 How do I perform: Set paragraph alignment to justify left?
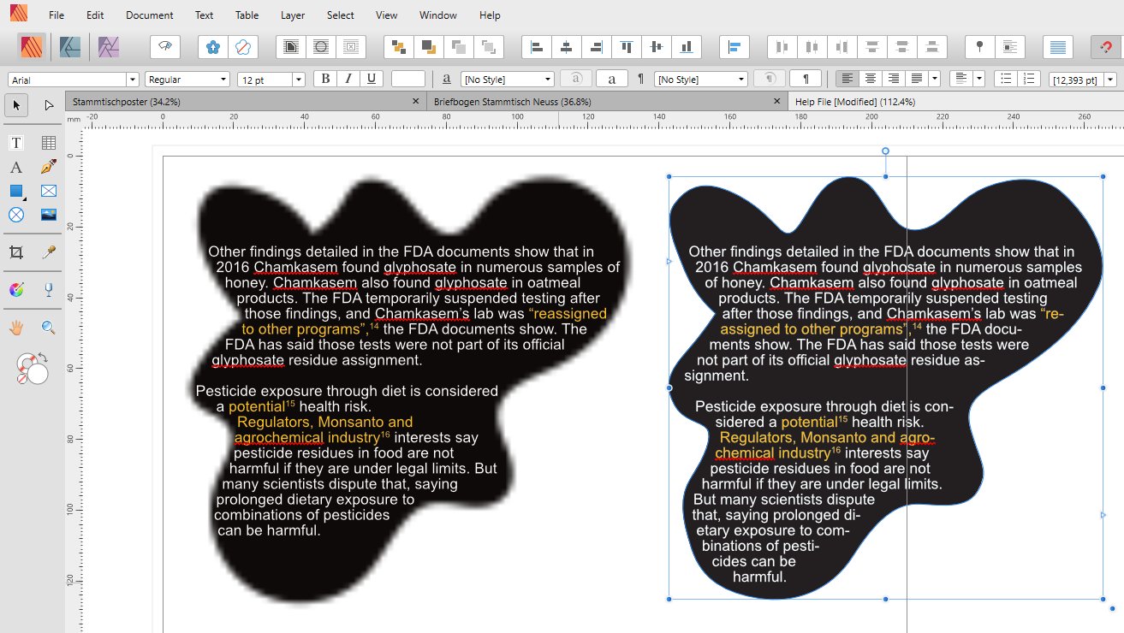pos(917,79)
